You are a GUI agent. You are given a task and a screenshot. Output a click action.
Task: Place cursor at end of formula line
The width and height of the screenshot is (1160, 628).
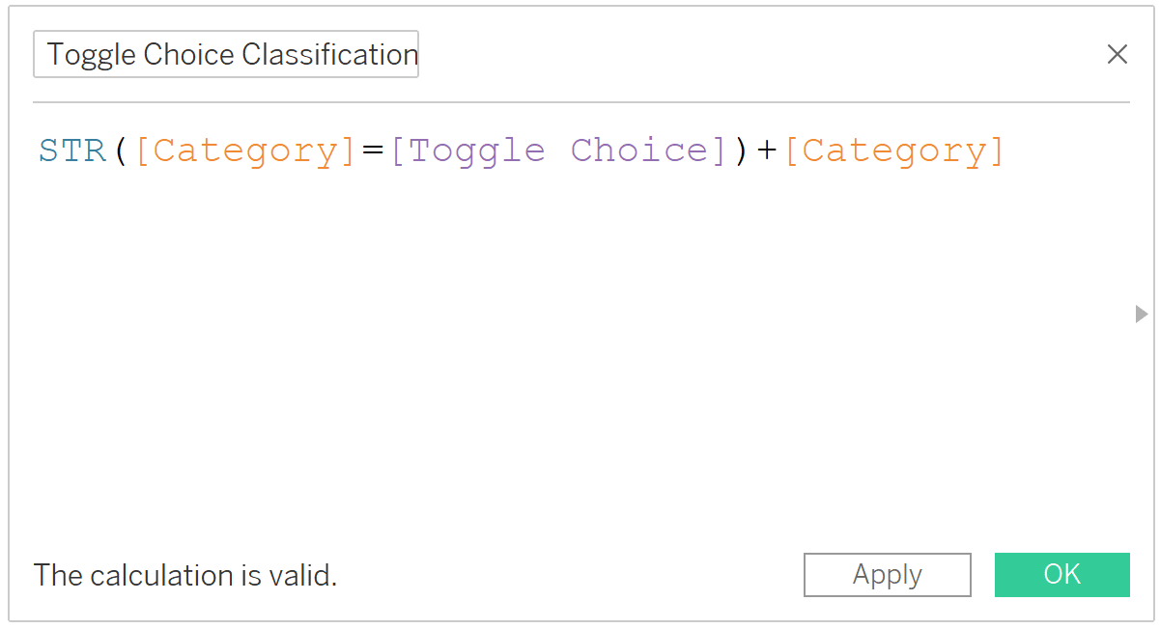[1010, 150]
